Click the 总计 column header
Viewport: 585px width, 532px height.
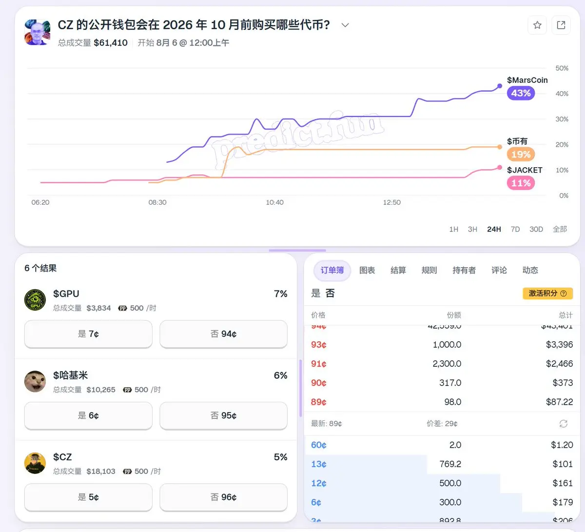(x=565, y=315)
